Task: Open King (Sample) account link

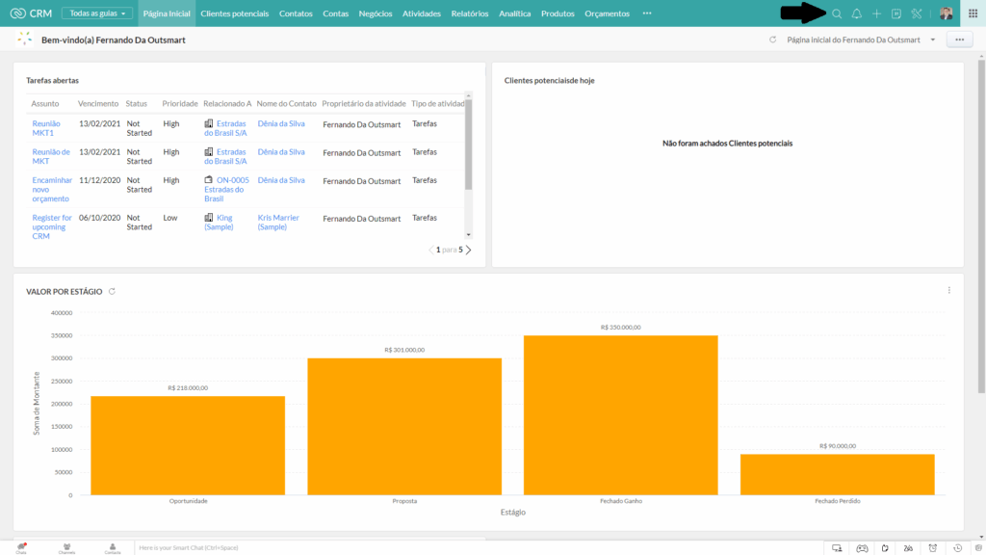Action: [219, 223]
